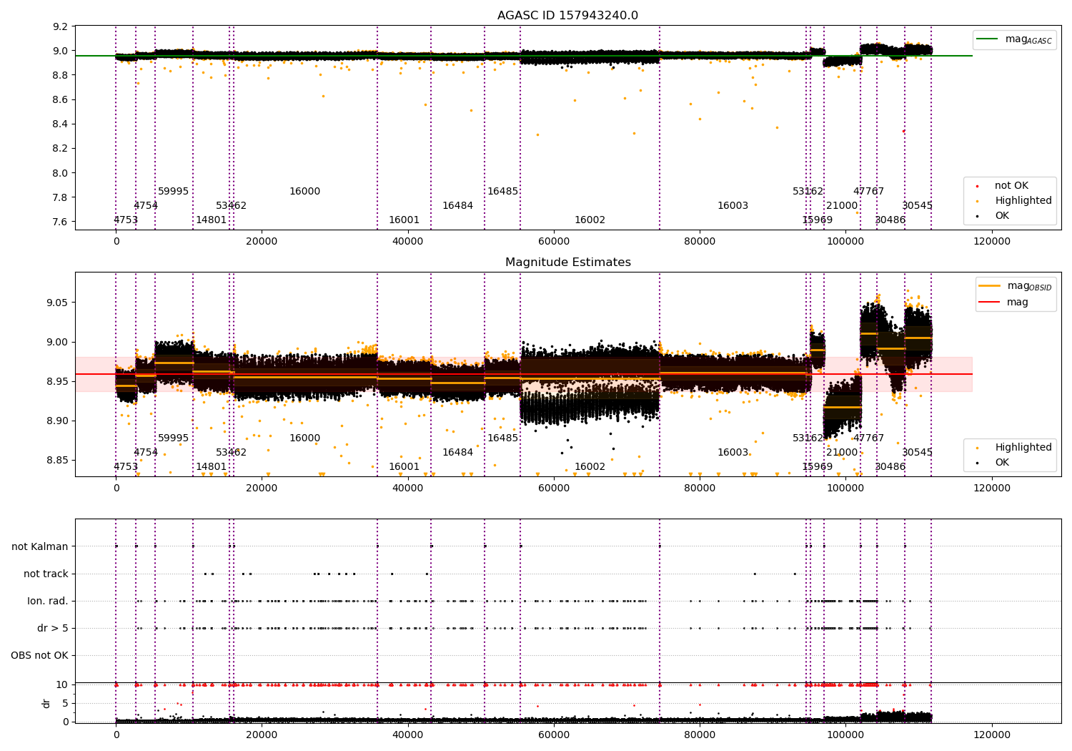The height and width of the screenshot is (751, 1072).
Task: Click y-tick '5' in bottom dr plot
Action: [65, 703]
